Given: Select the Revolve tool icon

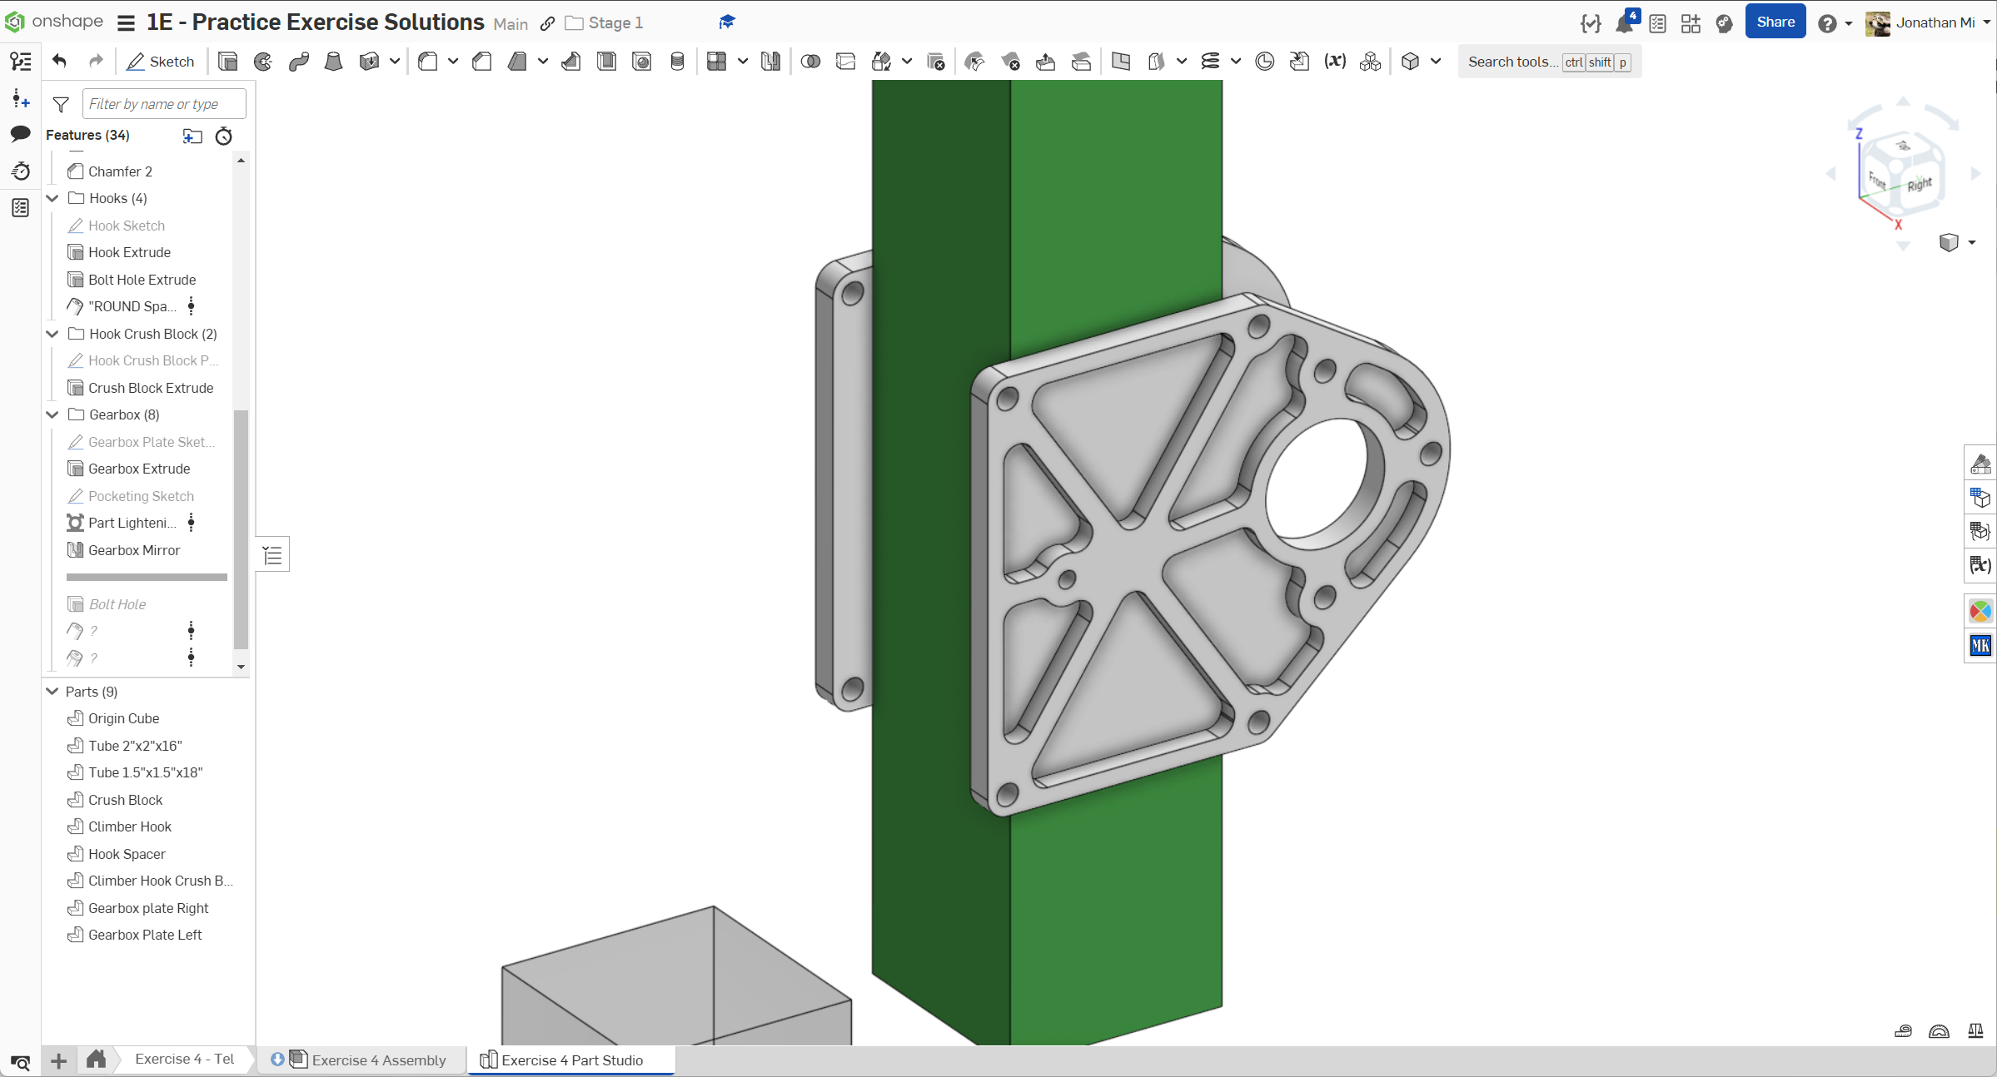Looking at the screenshot, I should tap(263, 62).
